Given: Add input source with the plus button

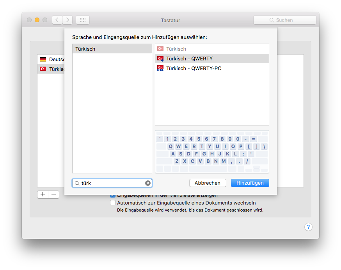Looking at the screenshot, I should (x=43, y=194).
